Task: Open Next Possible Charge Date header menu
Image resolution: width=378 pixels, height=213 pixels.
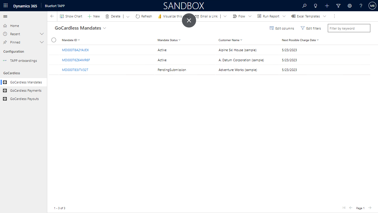Action: (300, 40)
